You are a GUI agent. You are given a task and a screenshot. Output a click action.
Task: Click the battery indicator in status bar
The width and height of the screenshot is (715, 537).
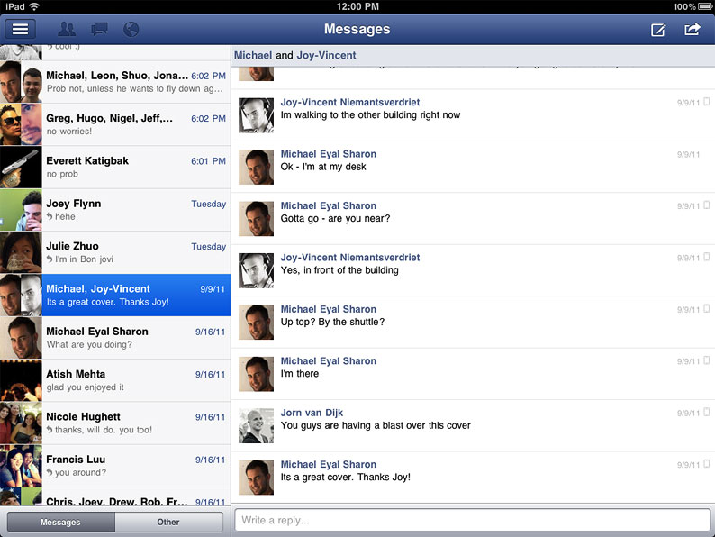click(x=705, y=6)
